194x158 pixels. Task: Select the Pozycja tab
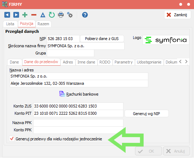(27, 23)
